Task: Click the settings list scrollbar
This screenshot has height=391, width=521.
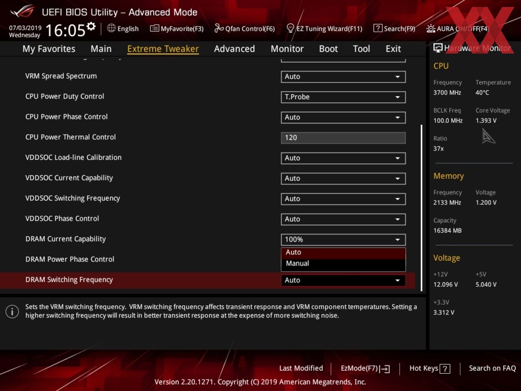Action: click(x=421, y=208)
